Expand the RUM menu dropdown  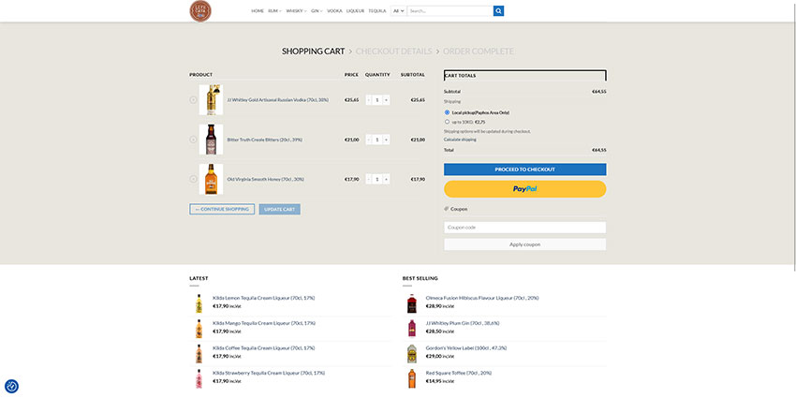click(x=274, y=11)
